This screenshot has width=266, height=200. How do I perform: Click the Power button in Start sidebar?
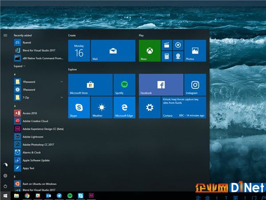5,186
